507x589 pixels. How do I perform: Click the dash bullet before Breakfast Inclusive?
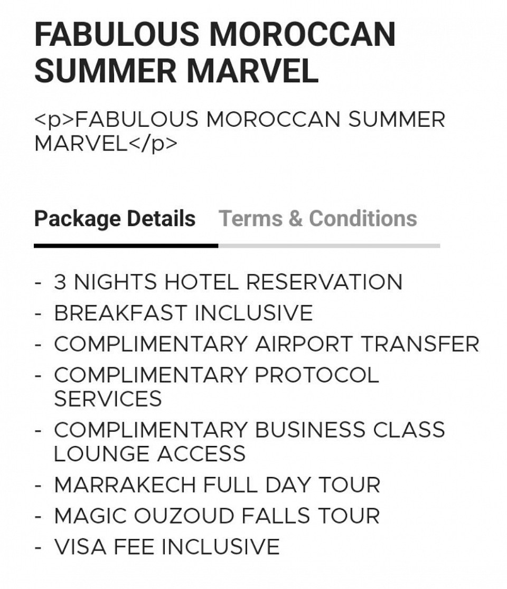point(37,313)
